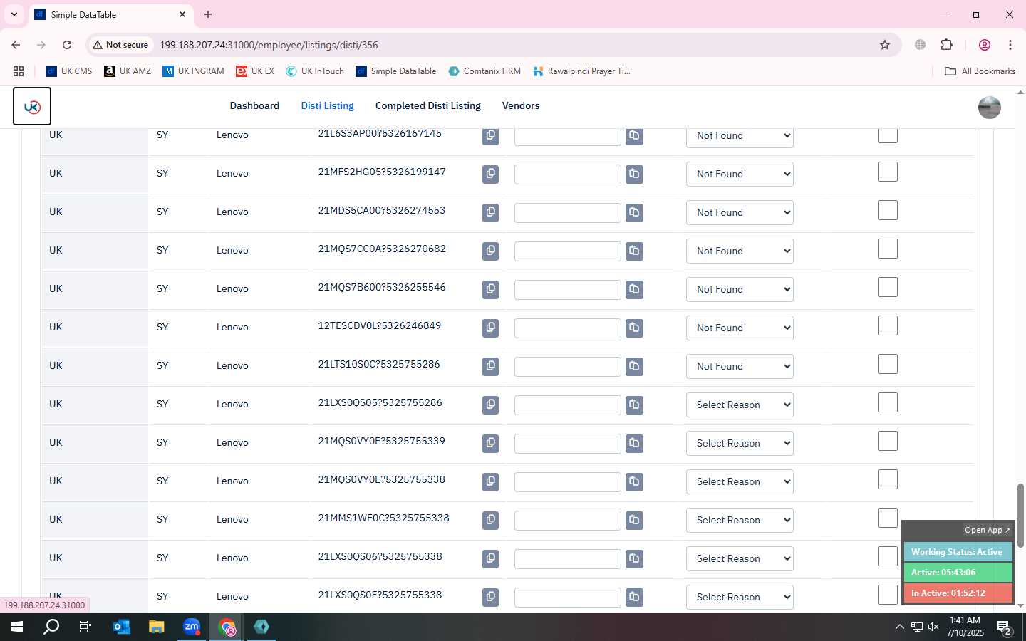Tick checkbox for 21MQS0VY0E?5325755339 row
1026x641 pixels.
tap(887, 441)
